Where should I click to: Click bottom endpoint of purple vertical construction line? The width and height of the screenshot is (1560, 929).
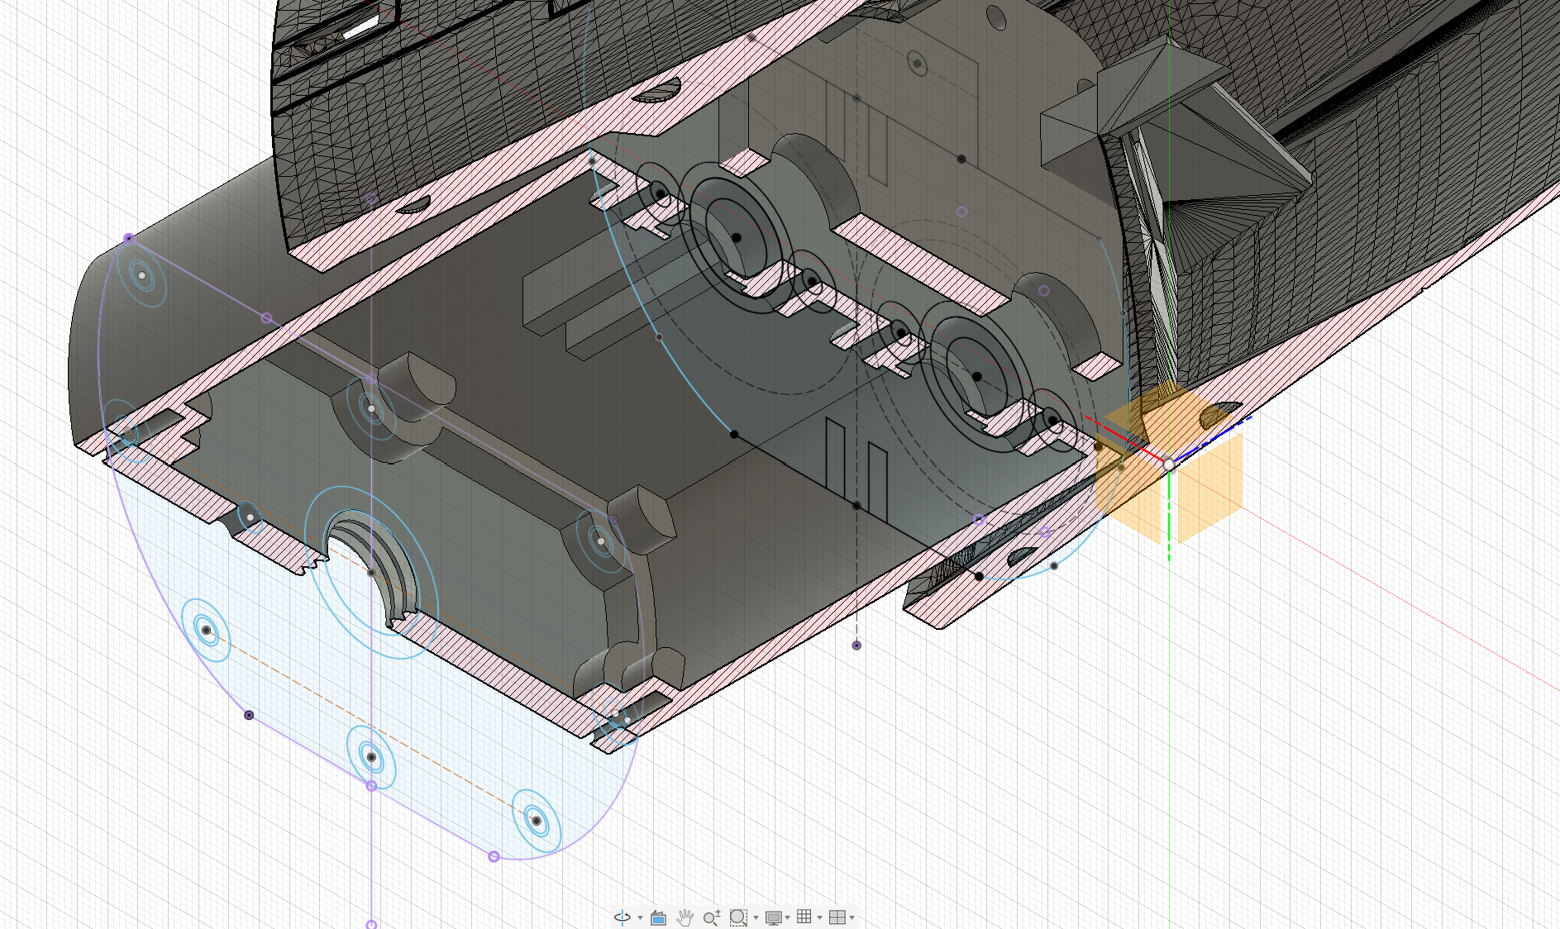coord(371,925)
